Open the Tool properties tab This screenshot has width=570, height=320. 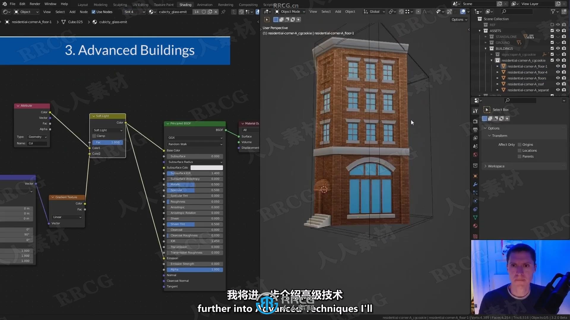(475, 111)
